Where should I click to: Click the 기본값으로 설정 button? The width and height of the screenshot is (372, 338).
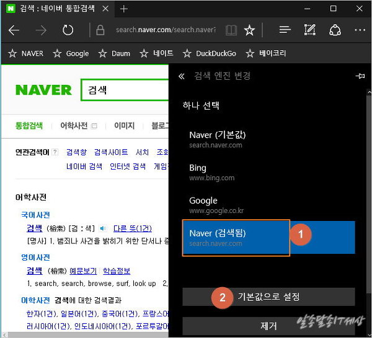[268, 297]
